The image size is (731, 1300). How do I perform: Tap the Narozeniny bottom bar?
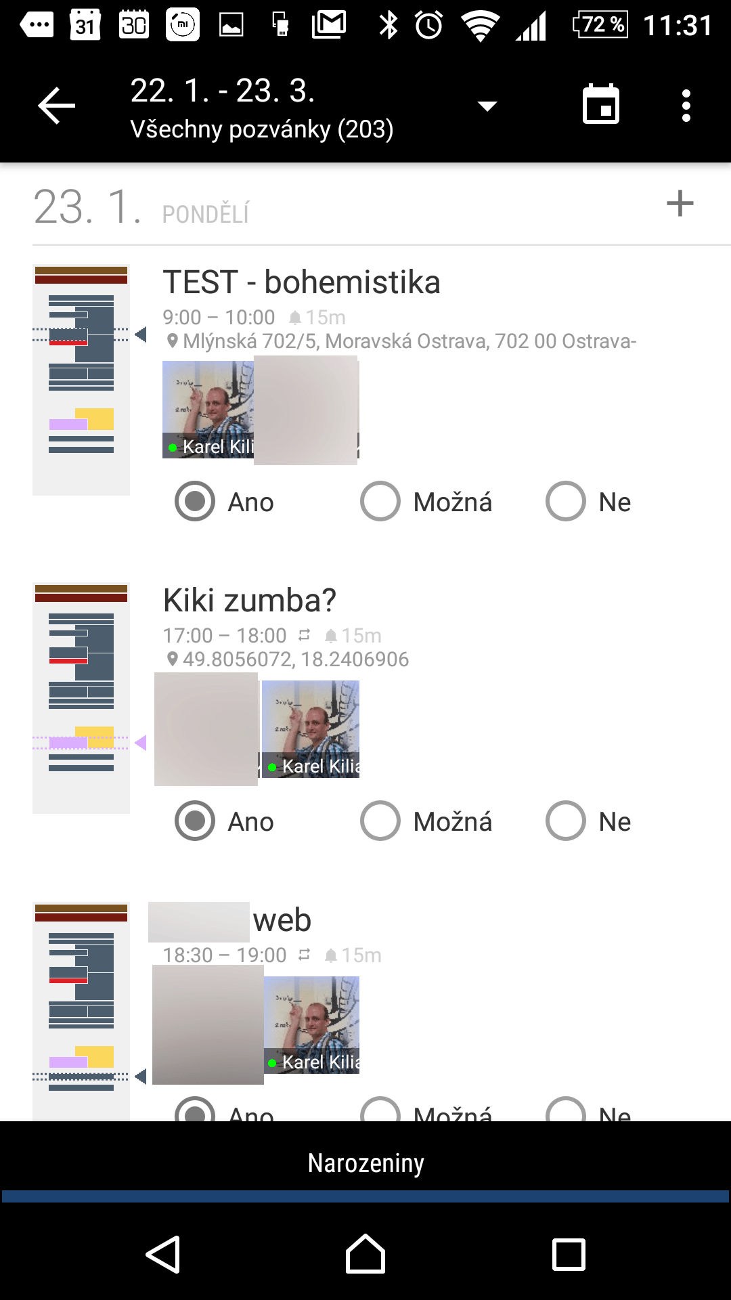coord(365,1163)
